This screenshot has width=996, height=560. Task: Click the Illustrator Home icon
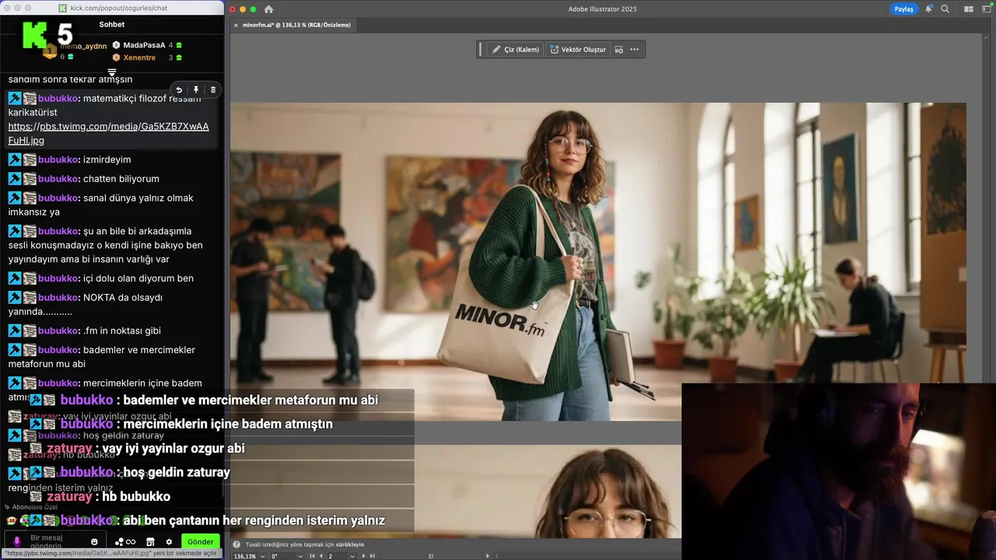point(268,9)
